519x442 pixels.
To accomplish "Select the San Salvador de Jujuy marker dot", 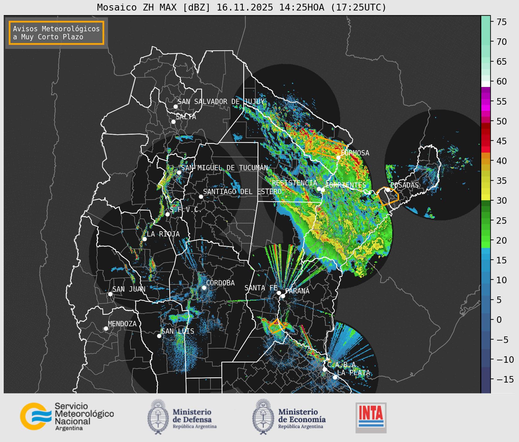I will pyautogui.click(x=175, y=106).
